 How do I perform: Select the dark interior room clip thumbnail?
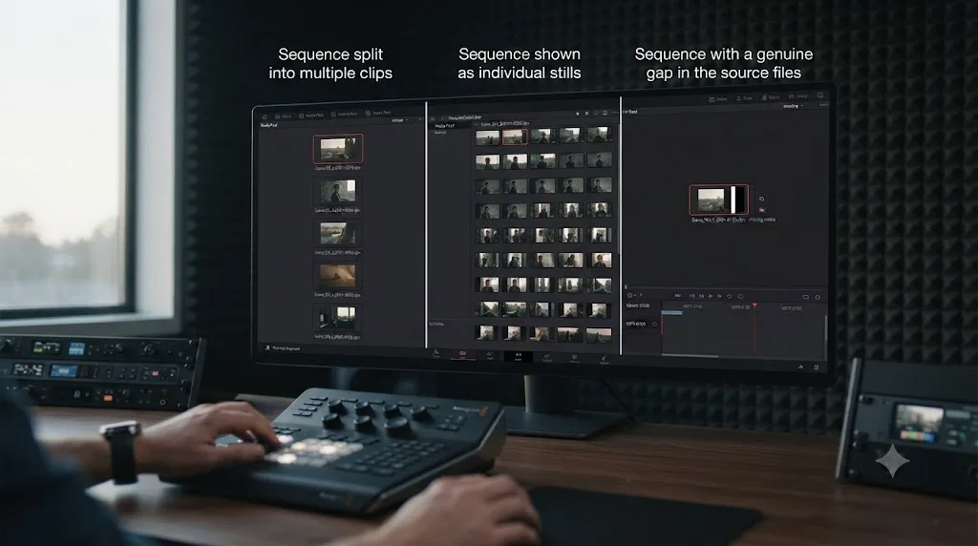pos(337,317)
